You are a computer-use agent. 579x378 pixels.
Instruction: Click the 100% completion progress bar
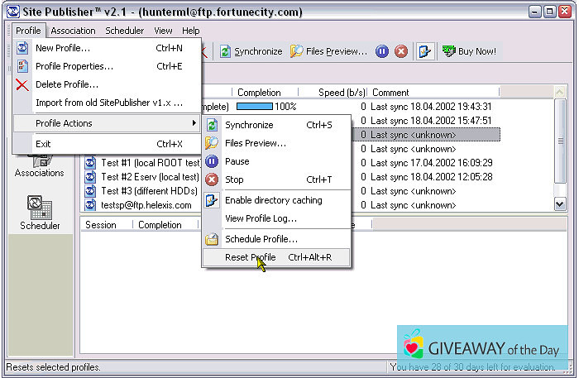pos(255,107)
